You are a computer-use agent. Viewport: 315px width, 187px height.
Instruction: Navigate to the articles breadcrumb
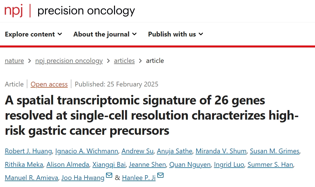pyautogui.click(x=124, y=61)
